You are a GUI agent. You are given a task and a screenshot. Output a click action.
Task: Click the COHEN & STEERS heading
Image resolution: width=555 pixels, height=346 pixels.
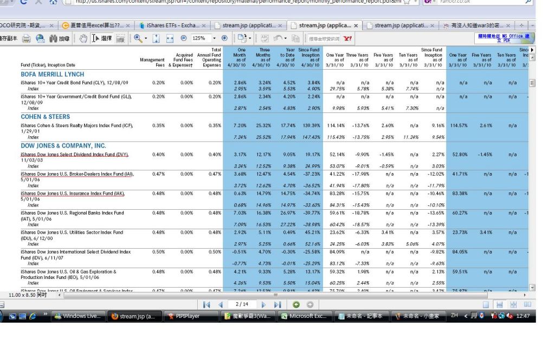[x=46, y=117]
